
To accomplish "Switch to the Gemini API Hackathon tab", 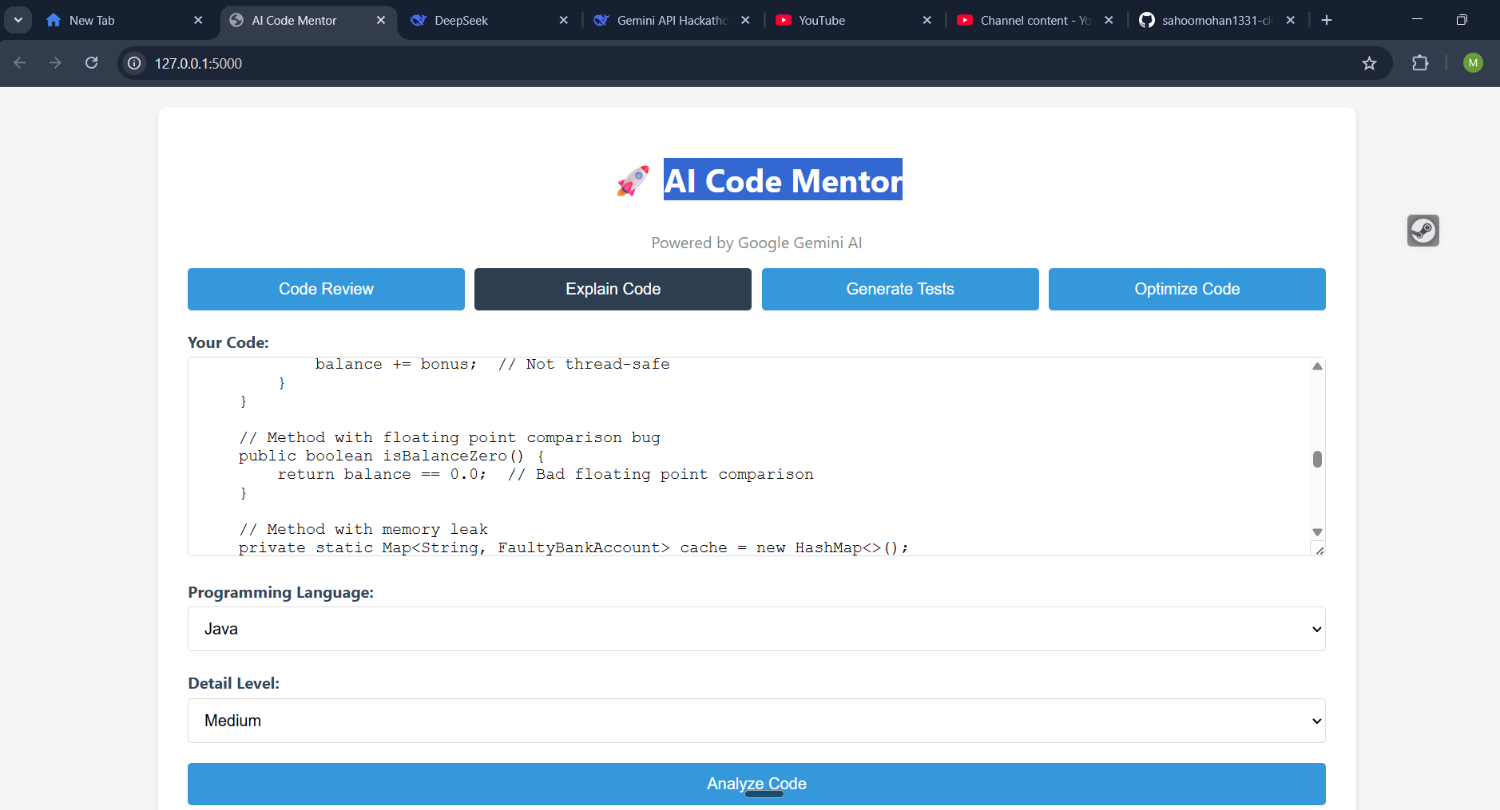I will tap(673, 20).
